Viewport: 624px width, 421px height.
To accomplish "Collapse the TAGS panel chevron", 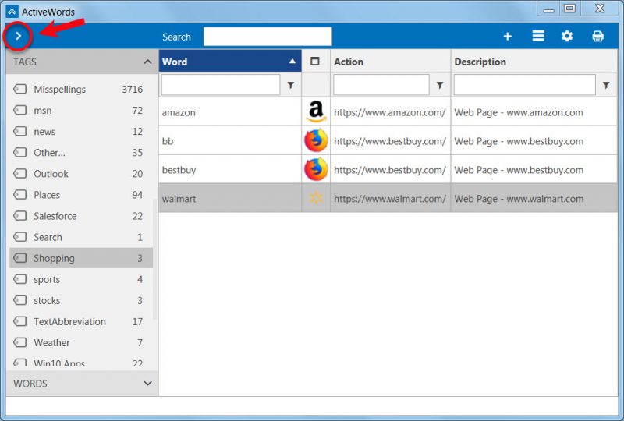I will (147, 62).
